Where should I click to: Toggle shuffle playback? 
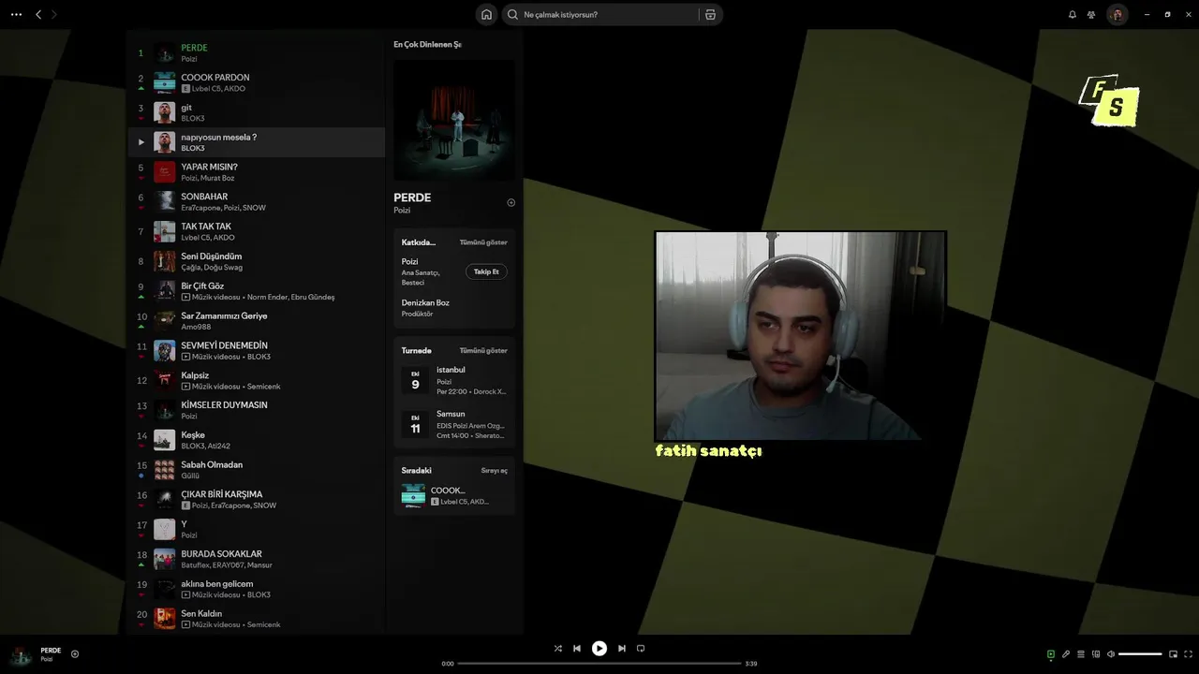557,648
